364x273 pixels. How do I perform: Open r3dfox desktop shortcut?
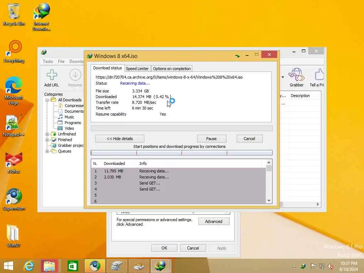(14, 162)
